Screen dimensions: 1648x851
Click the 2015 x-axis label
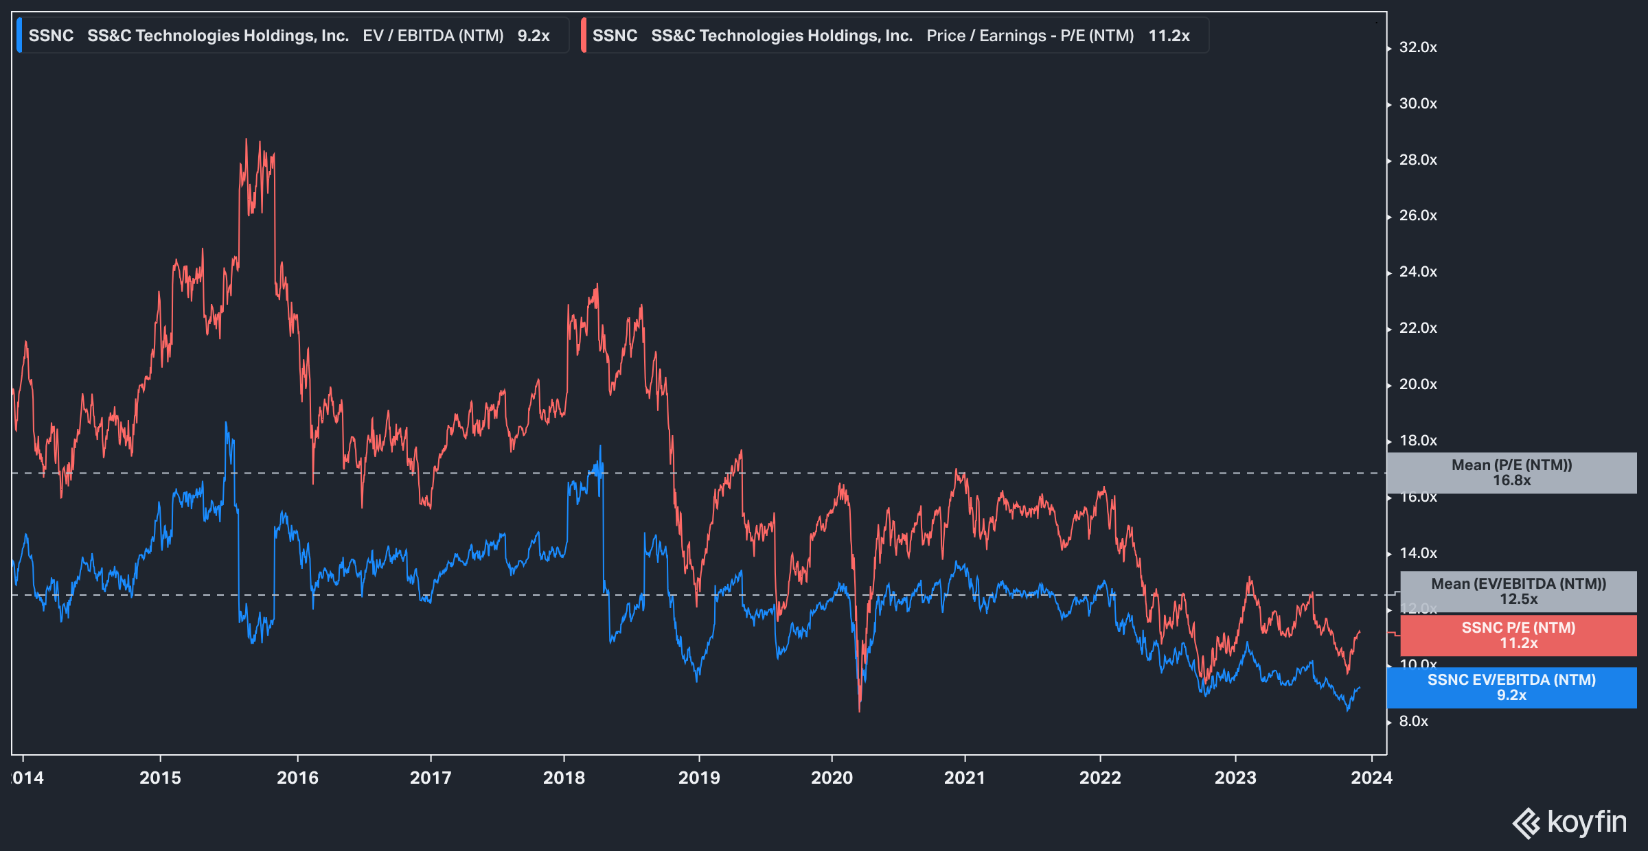[160, 778]
